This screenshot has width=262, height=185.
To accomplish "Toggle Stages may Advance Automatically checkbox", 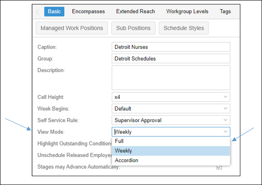I will 219,167.
